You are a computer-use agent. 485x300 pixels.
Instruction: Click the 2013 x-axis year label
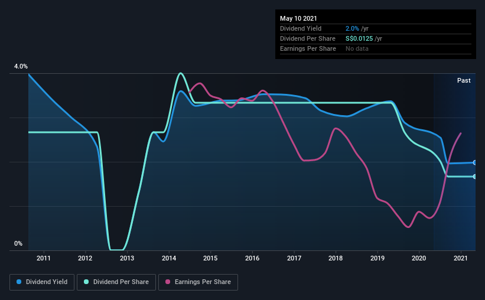click(127, 258)
